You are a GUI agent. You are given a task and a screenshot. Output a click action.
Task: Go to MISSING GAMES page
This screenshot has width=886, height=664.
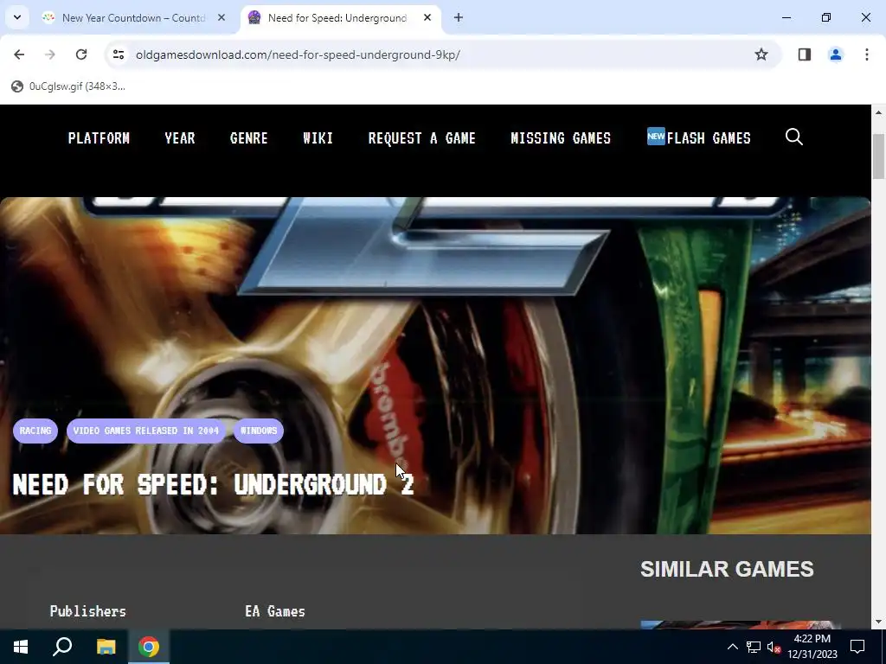tap(561, 138)
